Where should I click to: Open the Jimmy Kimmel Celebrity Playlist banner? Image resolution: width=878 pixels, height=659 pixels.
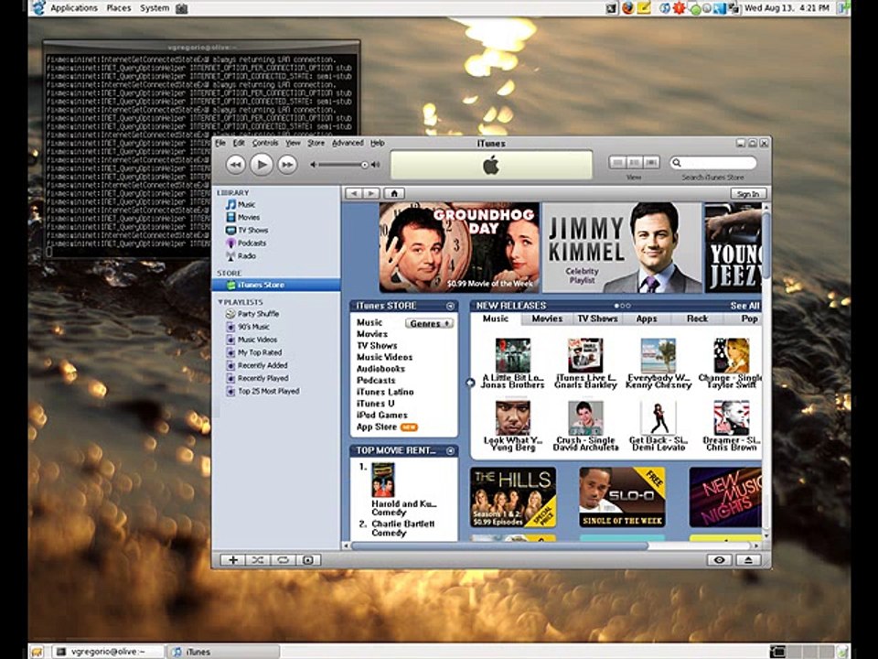coord(622,248)
